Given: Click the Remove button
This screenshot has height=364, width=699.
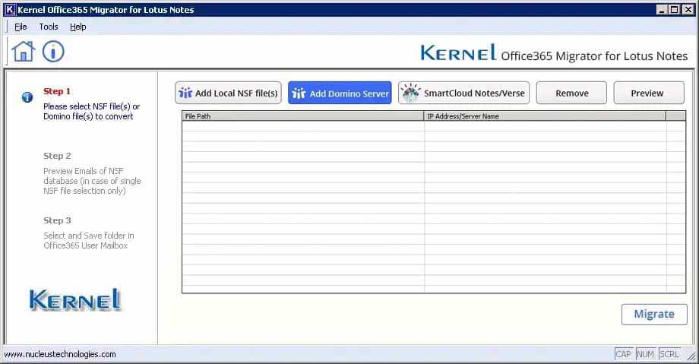Looking at the screenshot, I should pyautogui.click(x=571, y=93).
